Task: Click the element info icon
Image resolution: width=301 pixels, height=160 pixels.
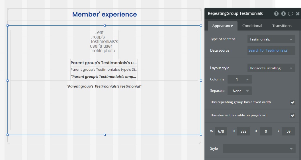Action: click(x=283, y=13)
